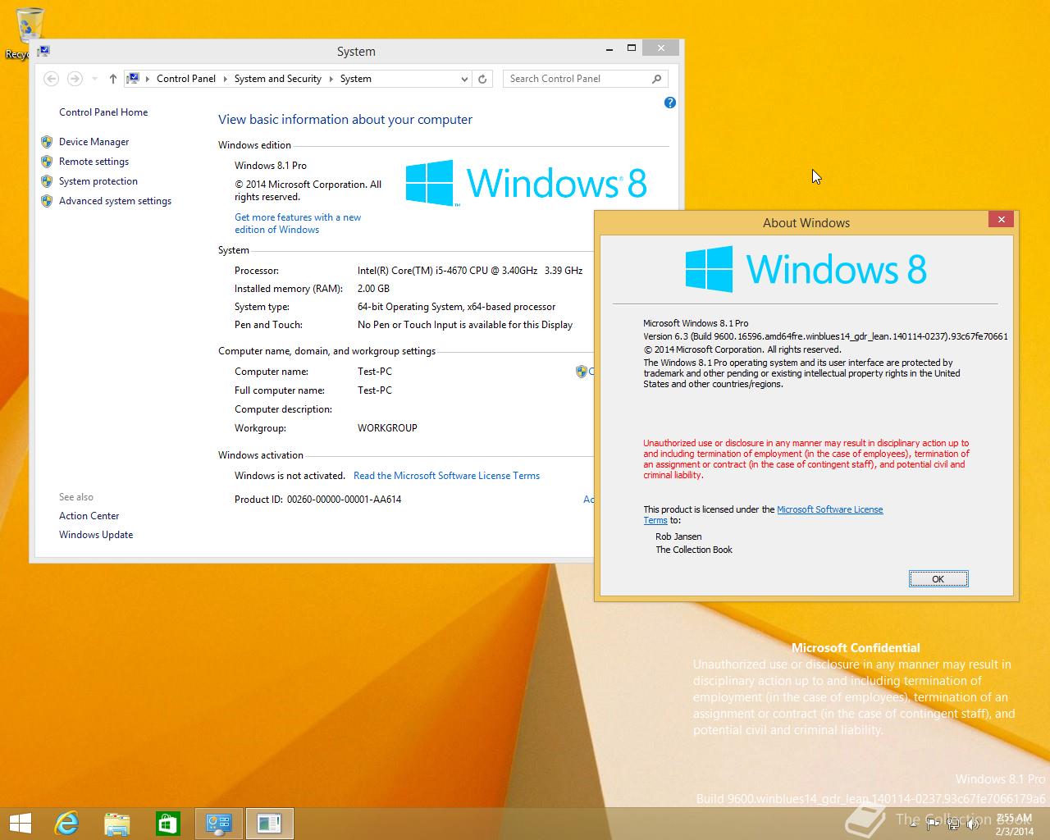Viewport: 1050px width, 840px height.
Task: Read the Microsoft Software License Terms link
Action: pos(446,476)
